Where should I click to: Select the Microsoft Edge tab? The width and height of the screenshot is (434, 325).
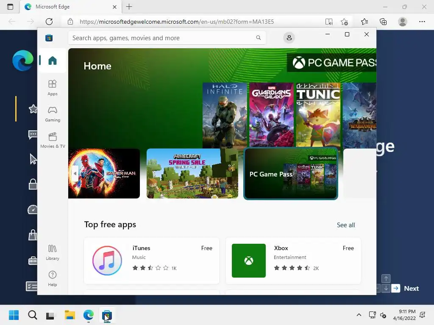point(71,7)
